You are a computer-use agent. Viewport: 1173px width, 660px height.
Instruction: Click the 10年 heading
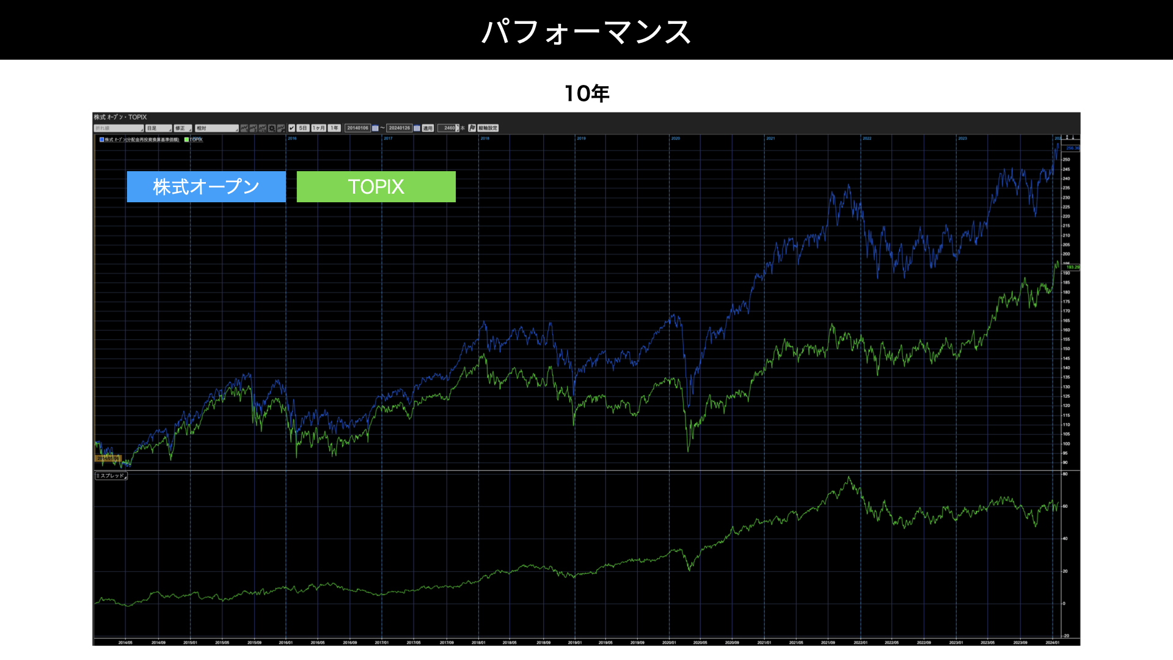[x=586, y=94]
